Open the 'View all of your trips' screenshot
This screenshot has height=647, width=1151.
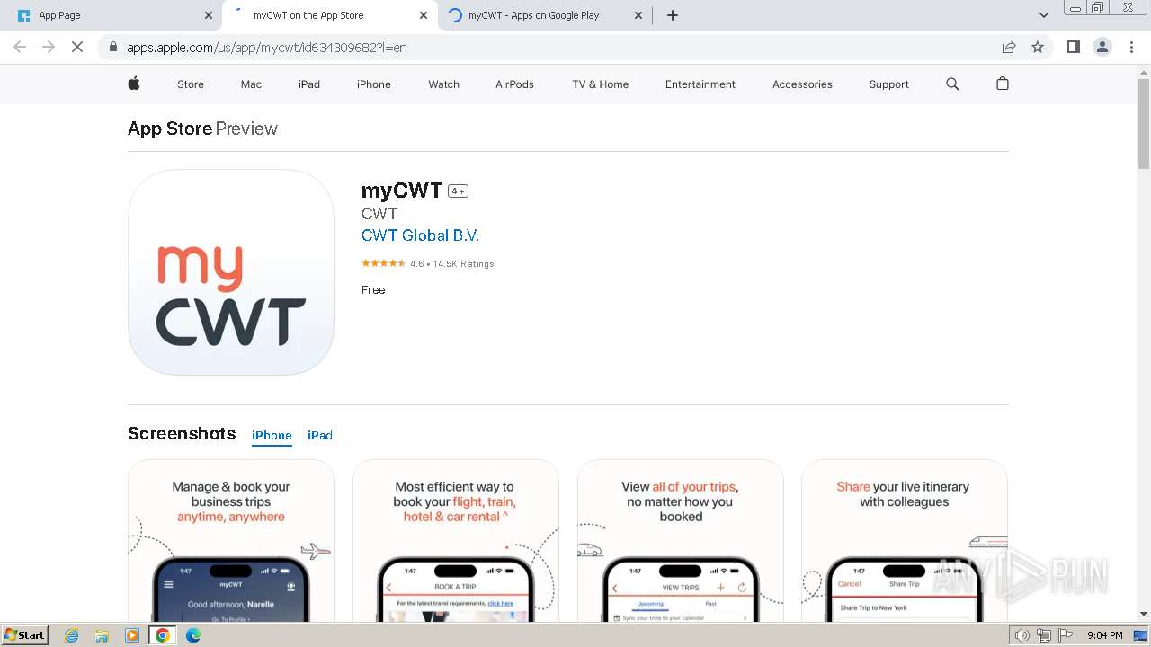(680, 540)
